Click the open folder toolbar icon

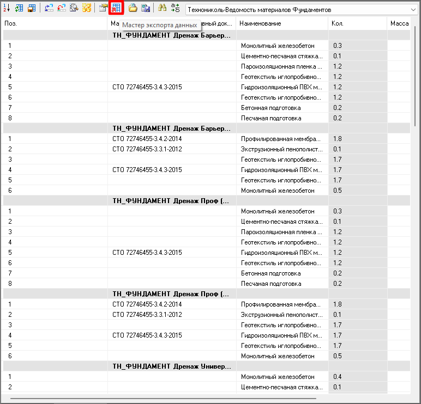click(133, 8)
